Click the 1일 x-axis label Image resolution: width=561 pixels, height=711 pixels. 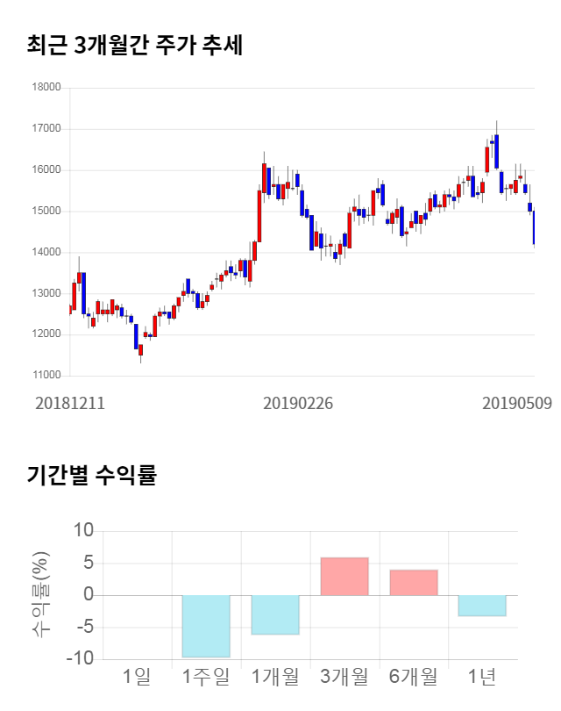point(137,678)
